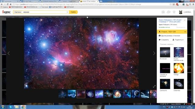This screenshot has height=109, width=195.
Task: Open Skype from the taskbar
Action: (11, 107)
